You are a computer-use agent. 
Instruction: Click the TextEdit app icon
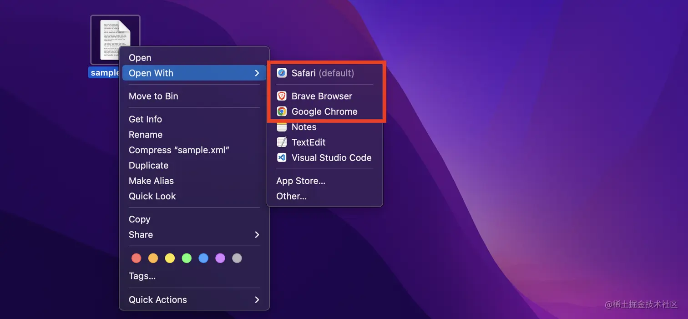(282, 142)
